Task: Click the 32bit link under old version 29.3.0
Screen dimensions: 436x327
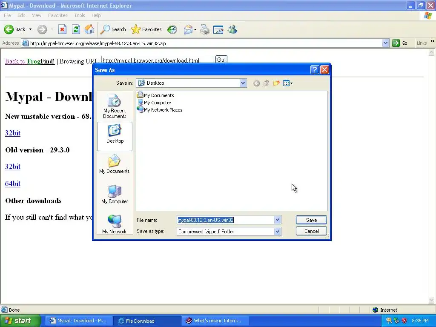Action: click(x=13, y=166)
